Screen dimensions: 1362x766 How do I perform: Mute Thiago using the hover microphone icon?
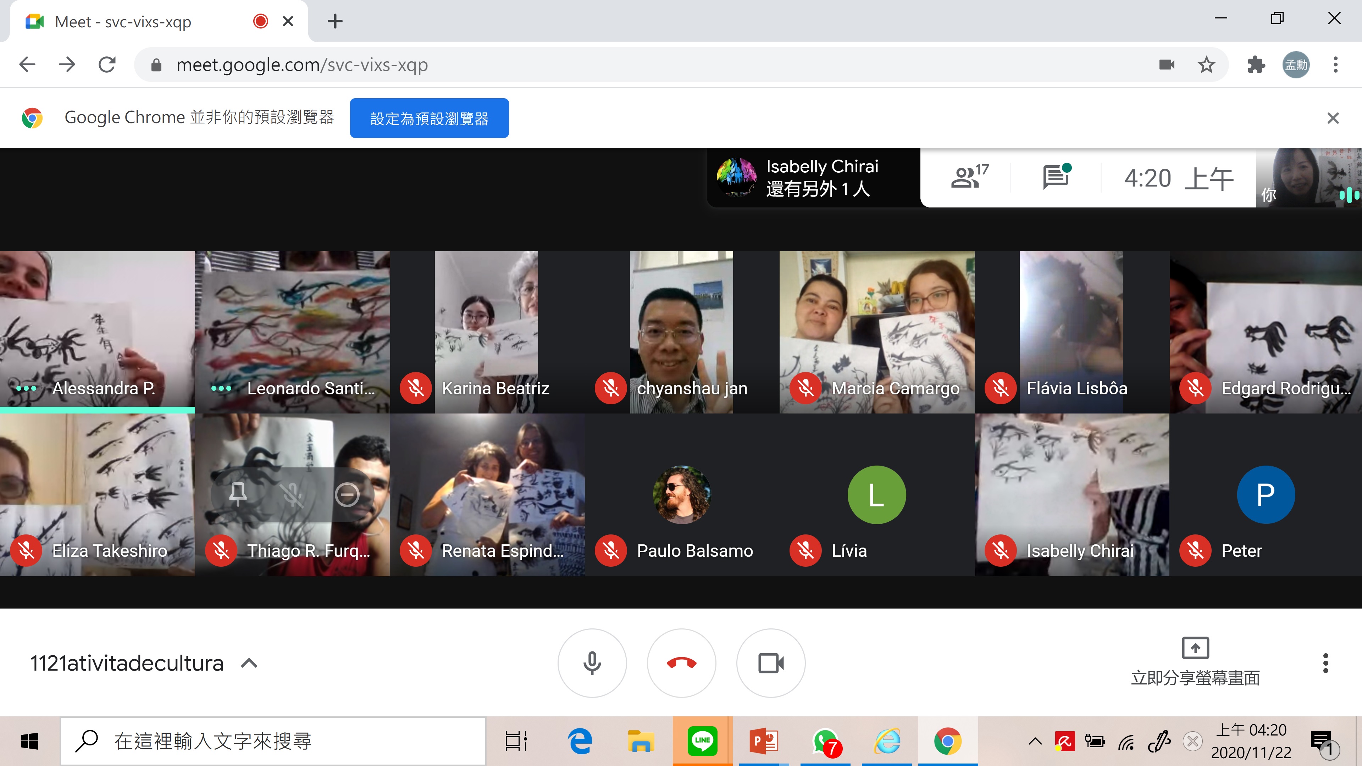[292, 495]
